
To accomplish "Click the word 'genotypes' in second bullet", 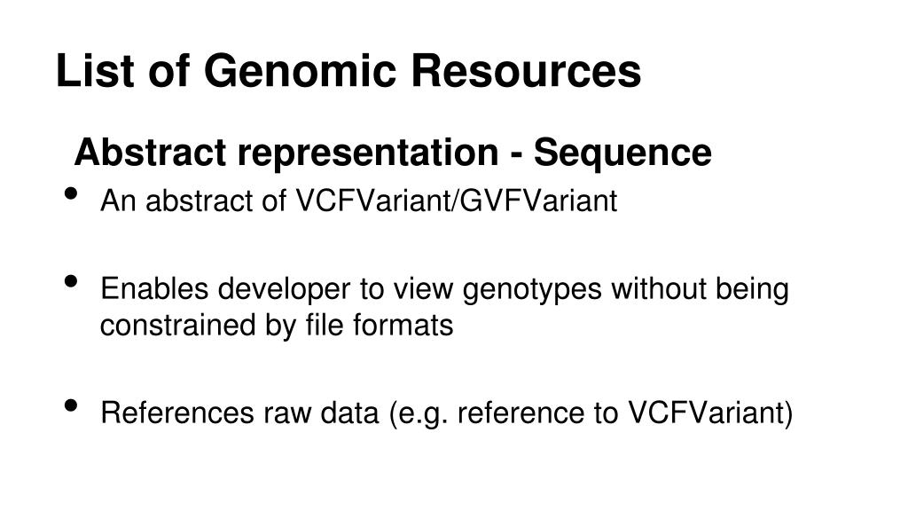I will [532, 289].
